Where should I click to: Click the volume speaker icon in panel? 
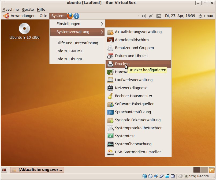pyautogui.click(x=143, y=16)
